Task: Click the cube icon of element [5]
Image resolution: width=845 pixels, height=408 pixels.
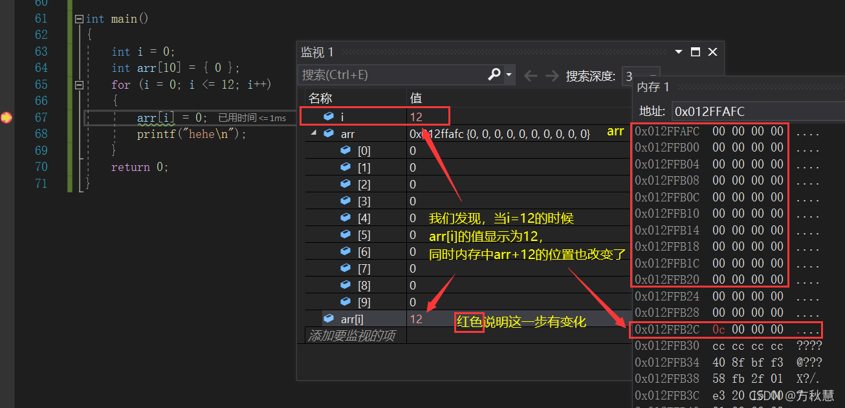Action: click(x=346, y=234)
